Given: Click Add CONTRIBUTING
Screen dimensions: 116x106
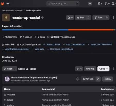Looking at the screenshot, I should pos(100,45).
